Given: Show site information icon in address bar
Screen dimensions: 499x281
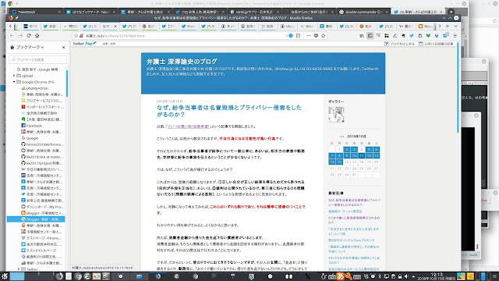Looking at the screenshot, I should 76,36.
